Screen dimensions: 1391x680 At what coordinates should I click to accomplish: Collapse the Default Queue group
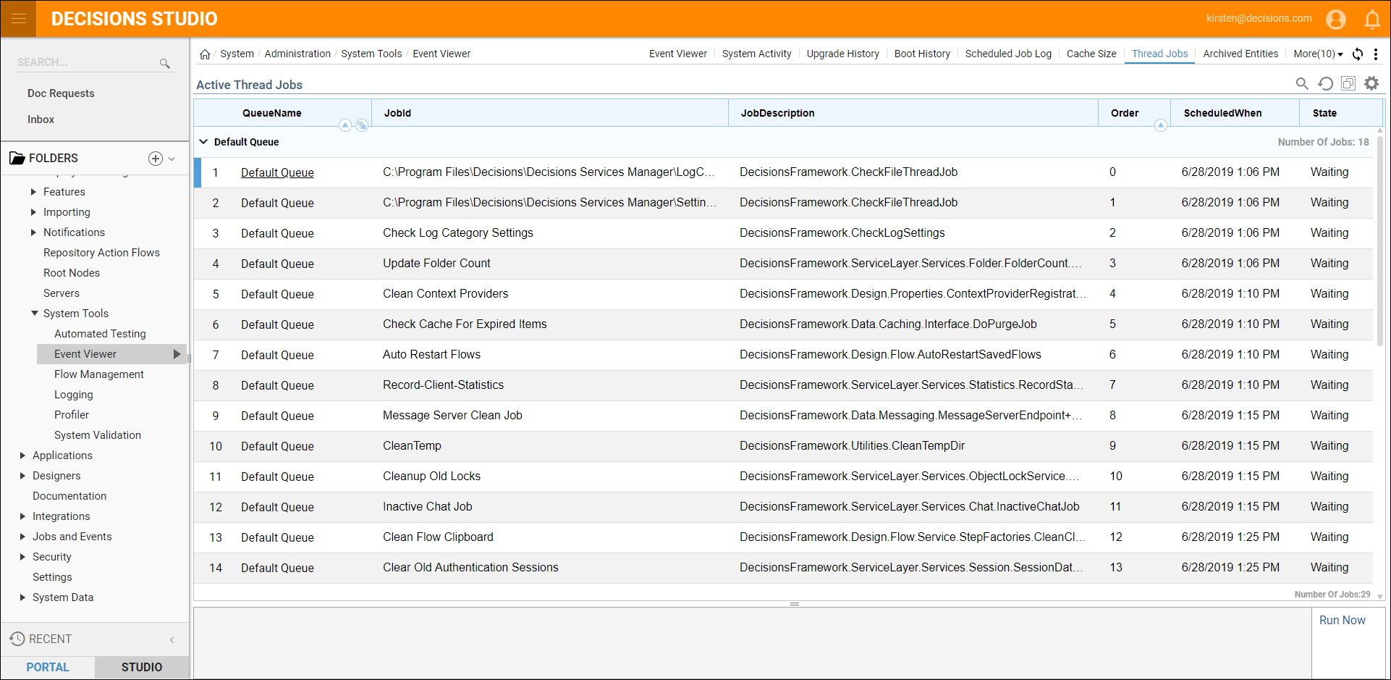click(x=203, y=142)
